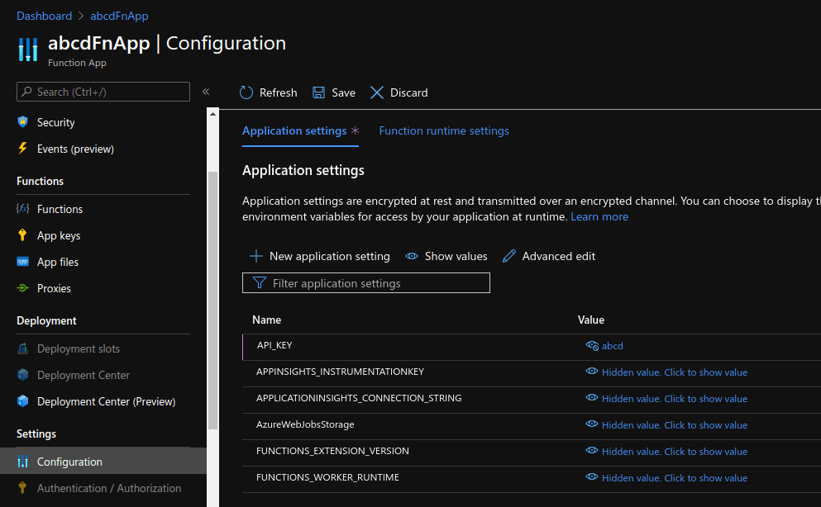Click the Security shield icon
Screen dimensions: 821x507
pos(22,121)
